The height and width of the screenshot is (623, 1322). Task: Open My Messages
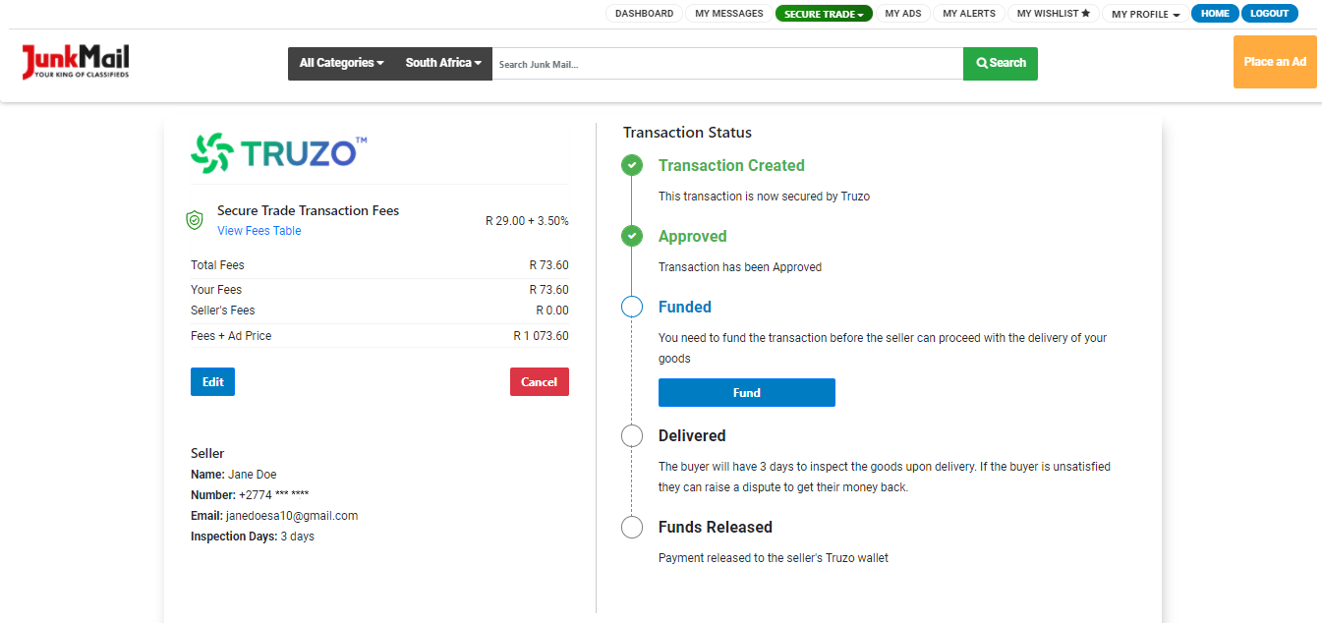click(x=728, y=14)
